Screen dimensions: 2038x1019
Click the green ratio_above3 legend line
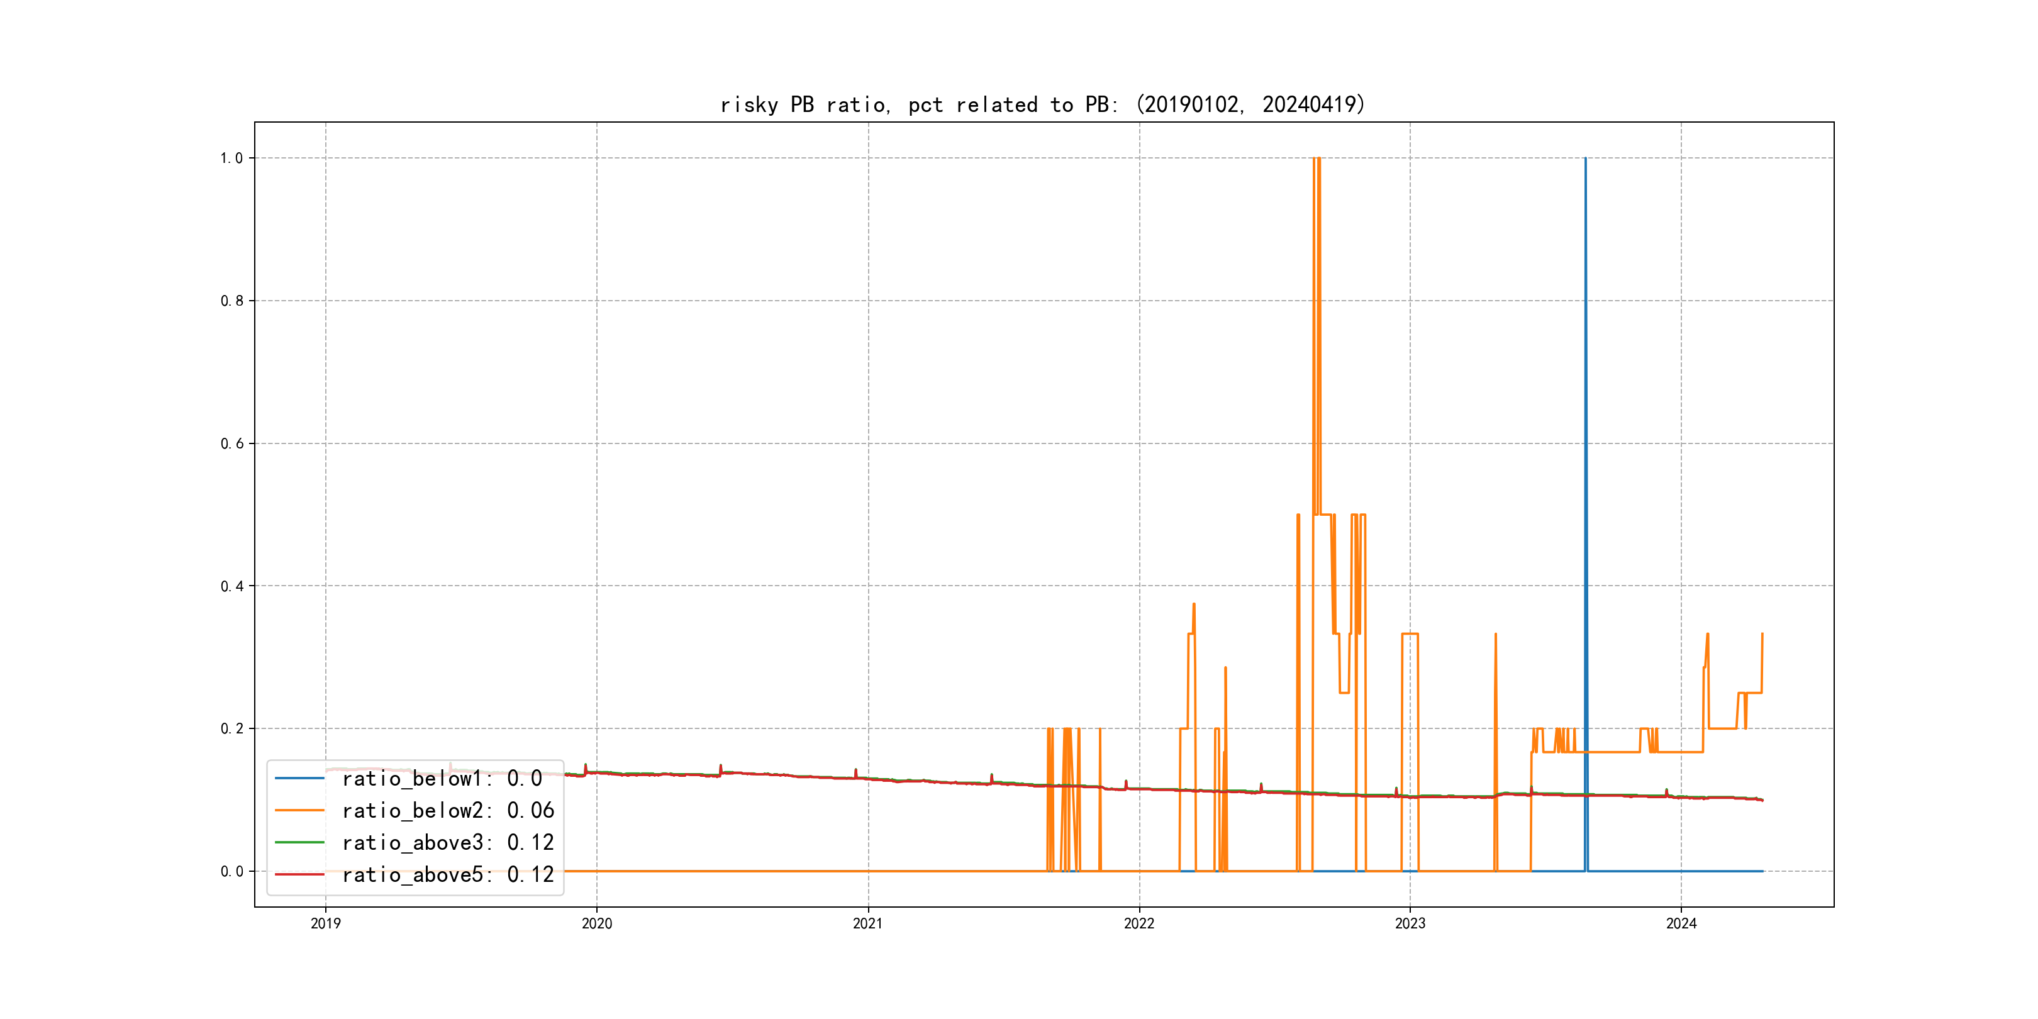coord(299,843)
